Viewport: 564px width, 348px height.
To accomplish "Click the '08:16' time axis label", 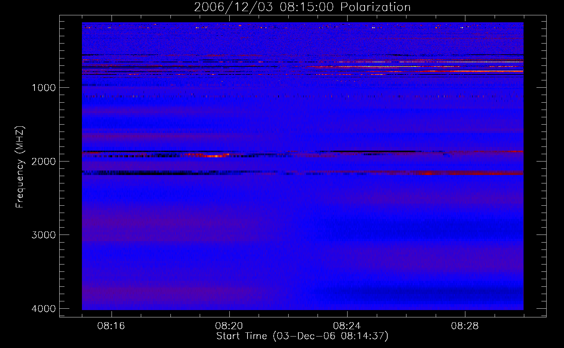I will point(111,326).
